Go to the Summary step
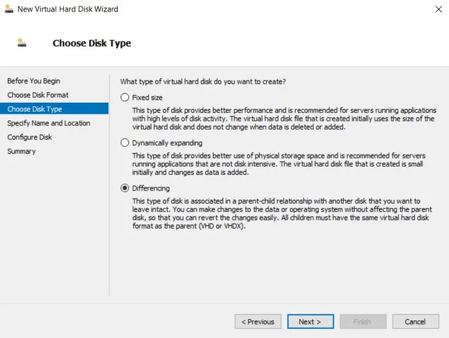This screenshot has width=449, height=338. [21, 151]
